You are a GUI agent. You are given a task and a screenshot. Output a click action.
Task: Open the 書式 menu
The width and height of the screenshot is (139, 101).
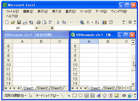click(70, 11)
